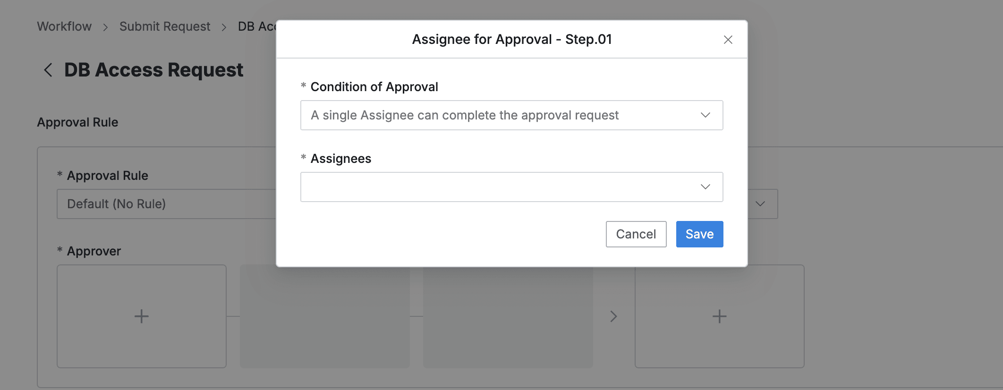This screenshot has width=1003, height=390.
Task: Open the Default (No Rule) approval rule dropdown
Action: tap(165, 203)
